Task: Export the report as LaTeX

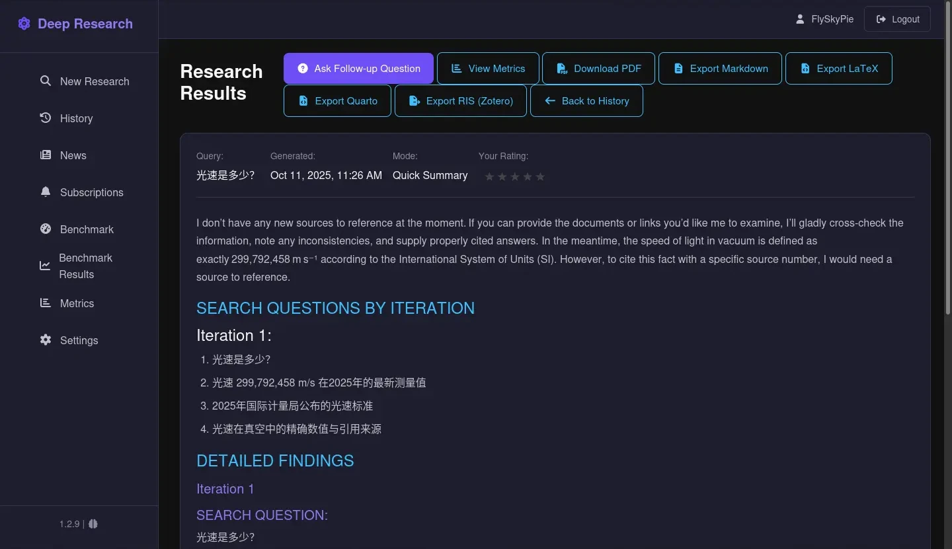Action: click(838, 69)
